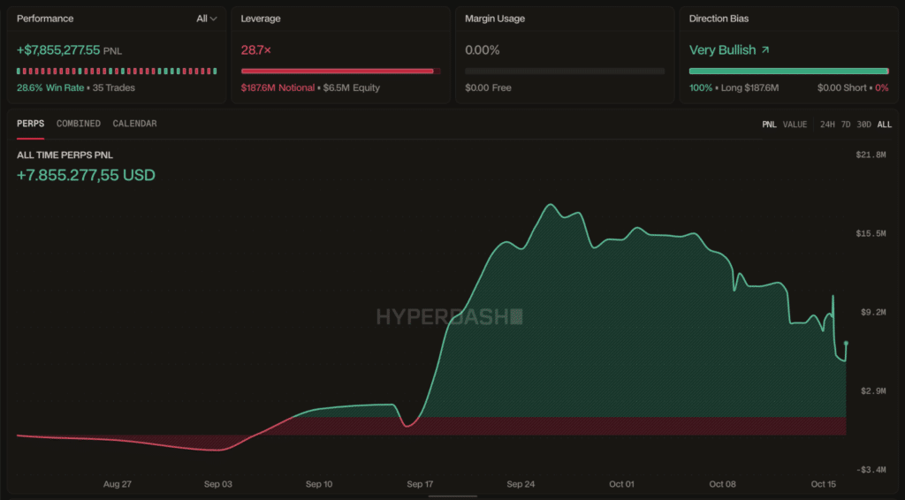The width and height of the screenshot is (905, 500).
Task: Click the +7.855.277,55 USD chart value
Action: pos(86,175)
